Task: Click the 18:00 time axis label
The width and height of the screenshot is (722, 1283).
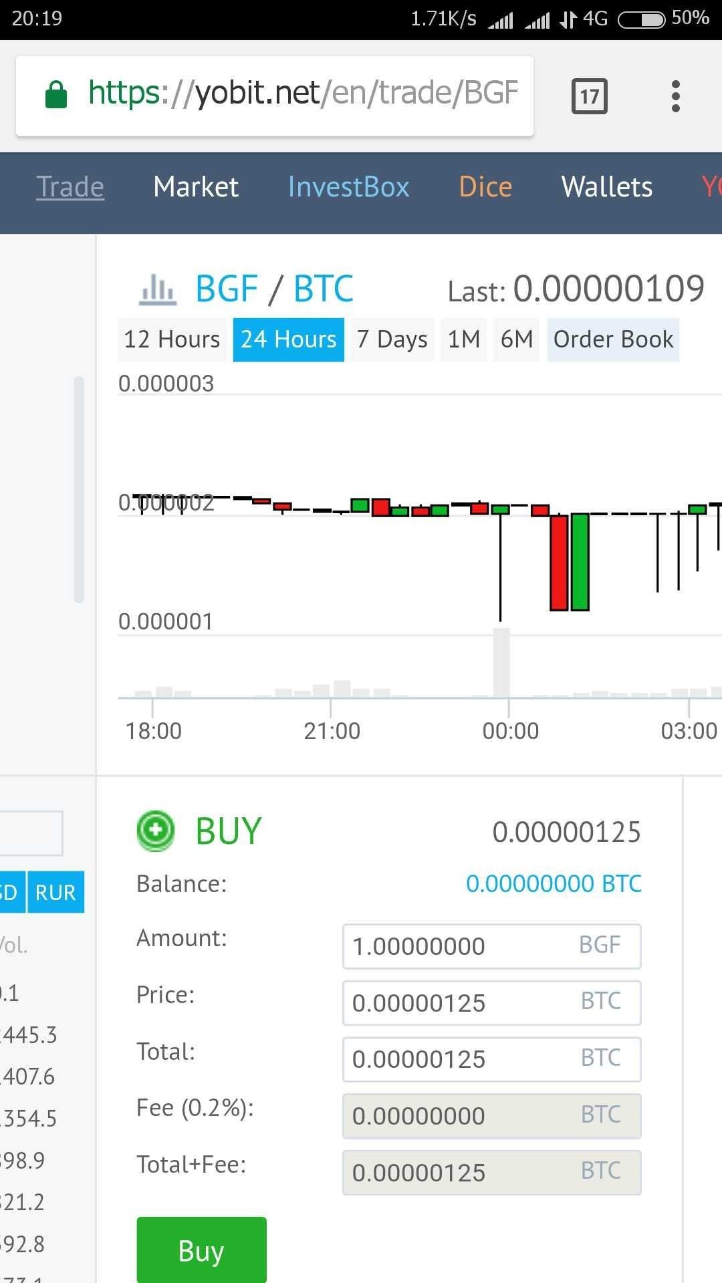Action: (153, 730)
